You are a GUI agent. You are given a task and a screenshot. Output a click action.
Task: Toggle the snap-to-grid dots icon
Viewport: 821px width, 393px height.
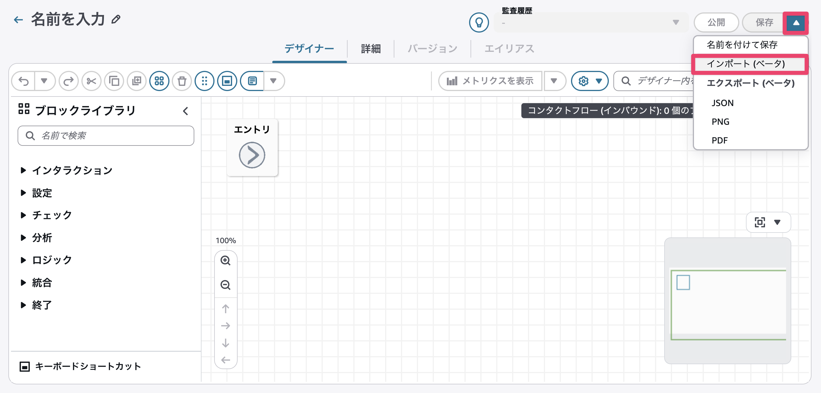205,81
